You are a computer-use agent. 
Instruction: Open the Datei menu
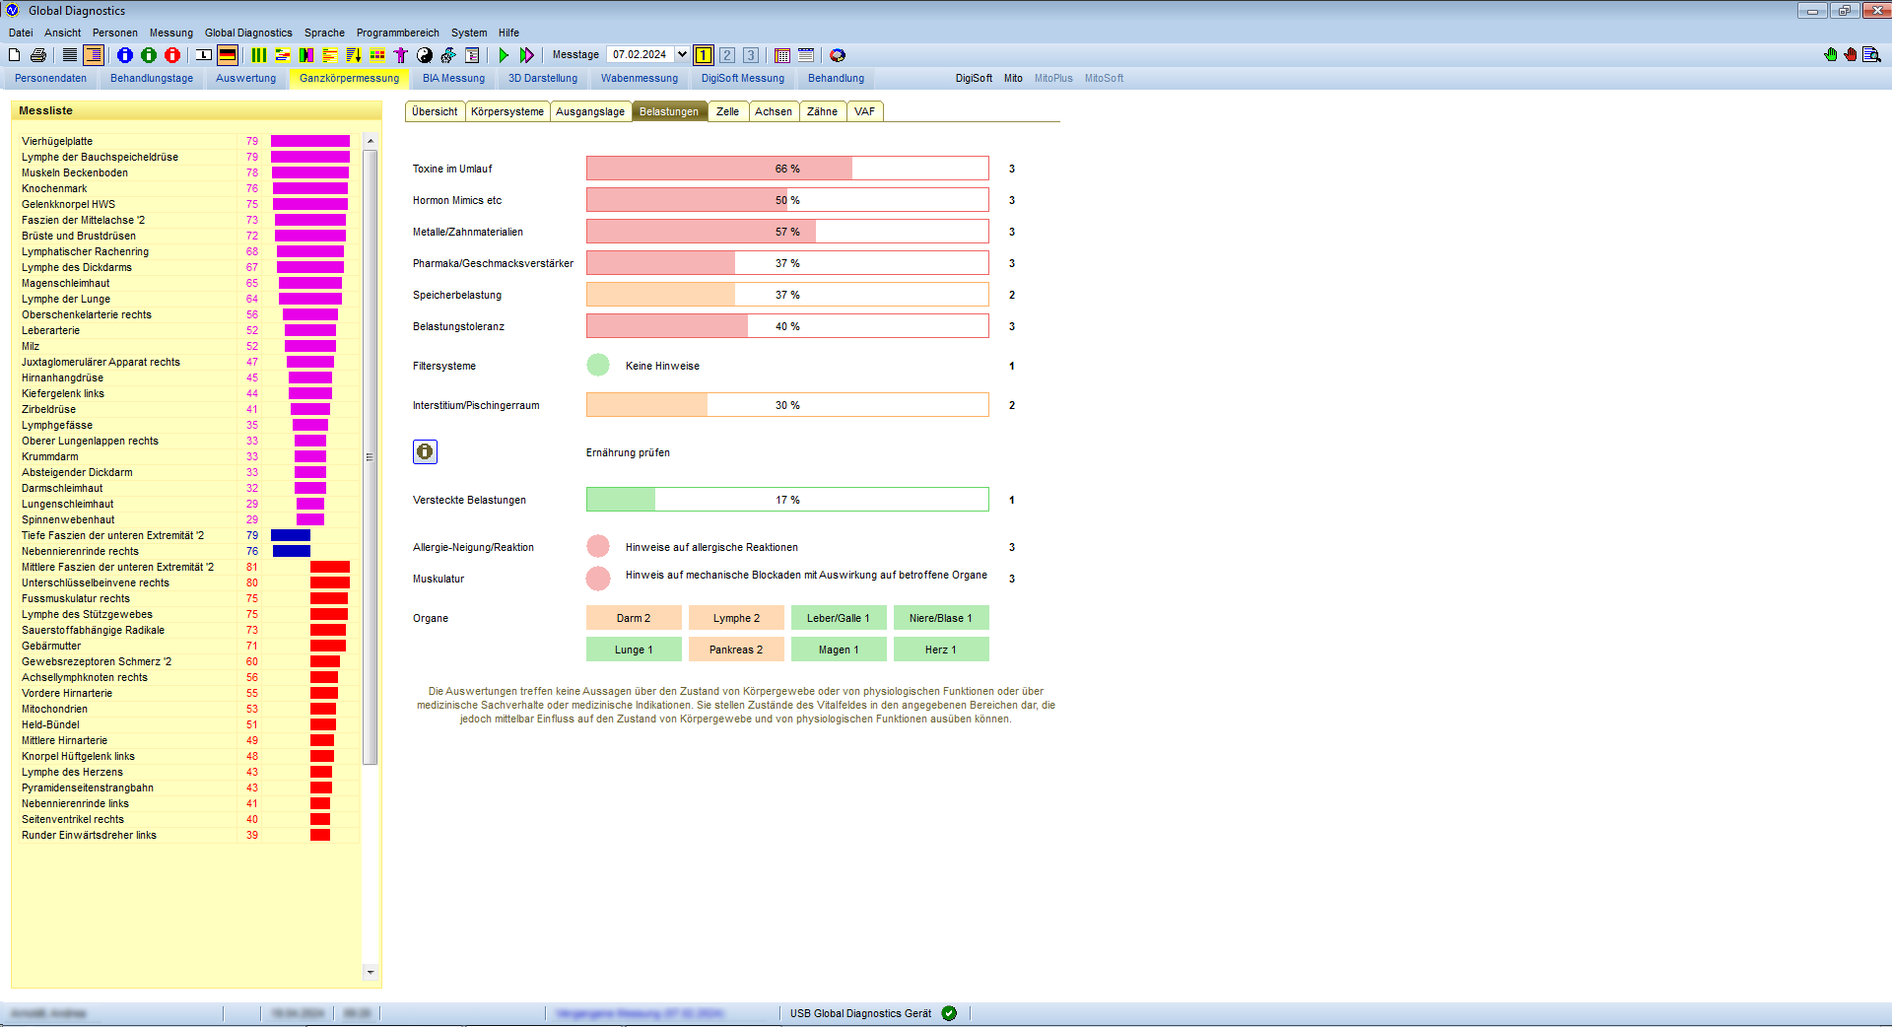pos(21,33)
